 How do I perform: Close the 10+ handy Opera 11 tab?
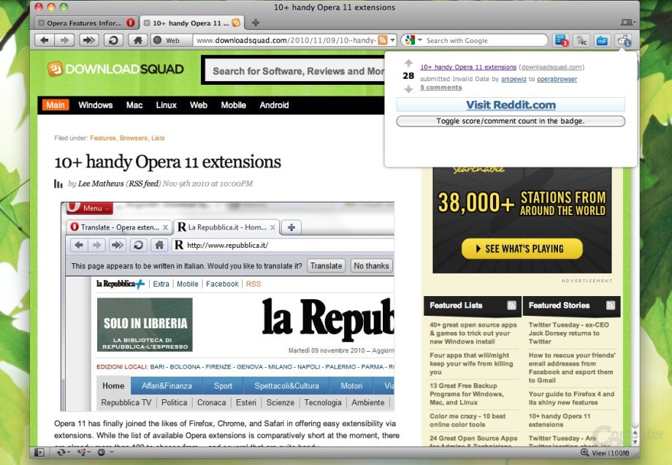tap(147, 23)
